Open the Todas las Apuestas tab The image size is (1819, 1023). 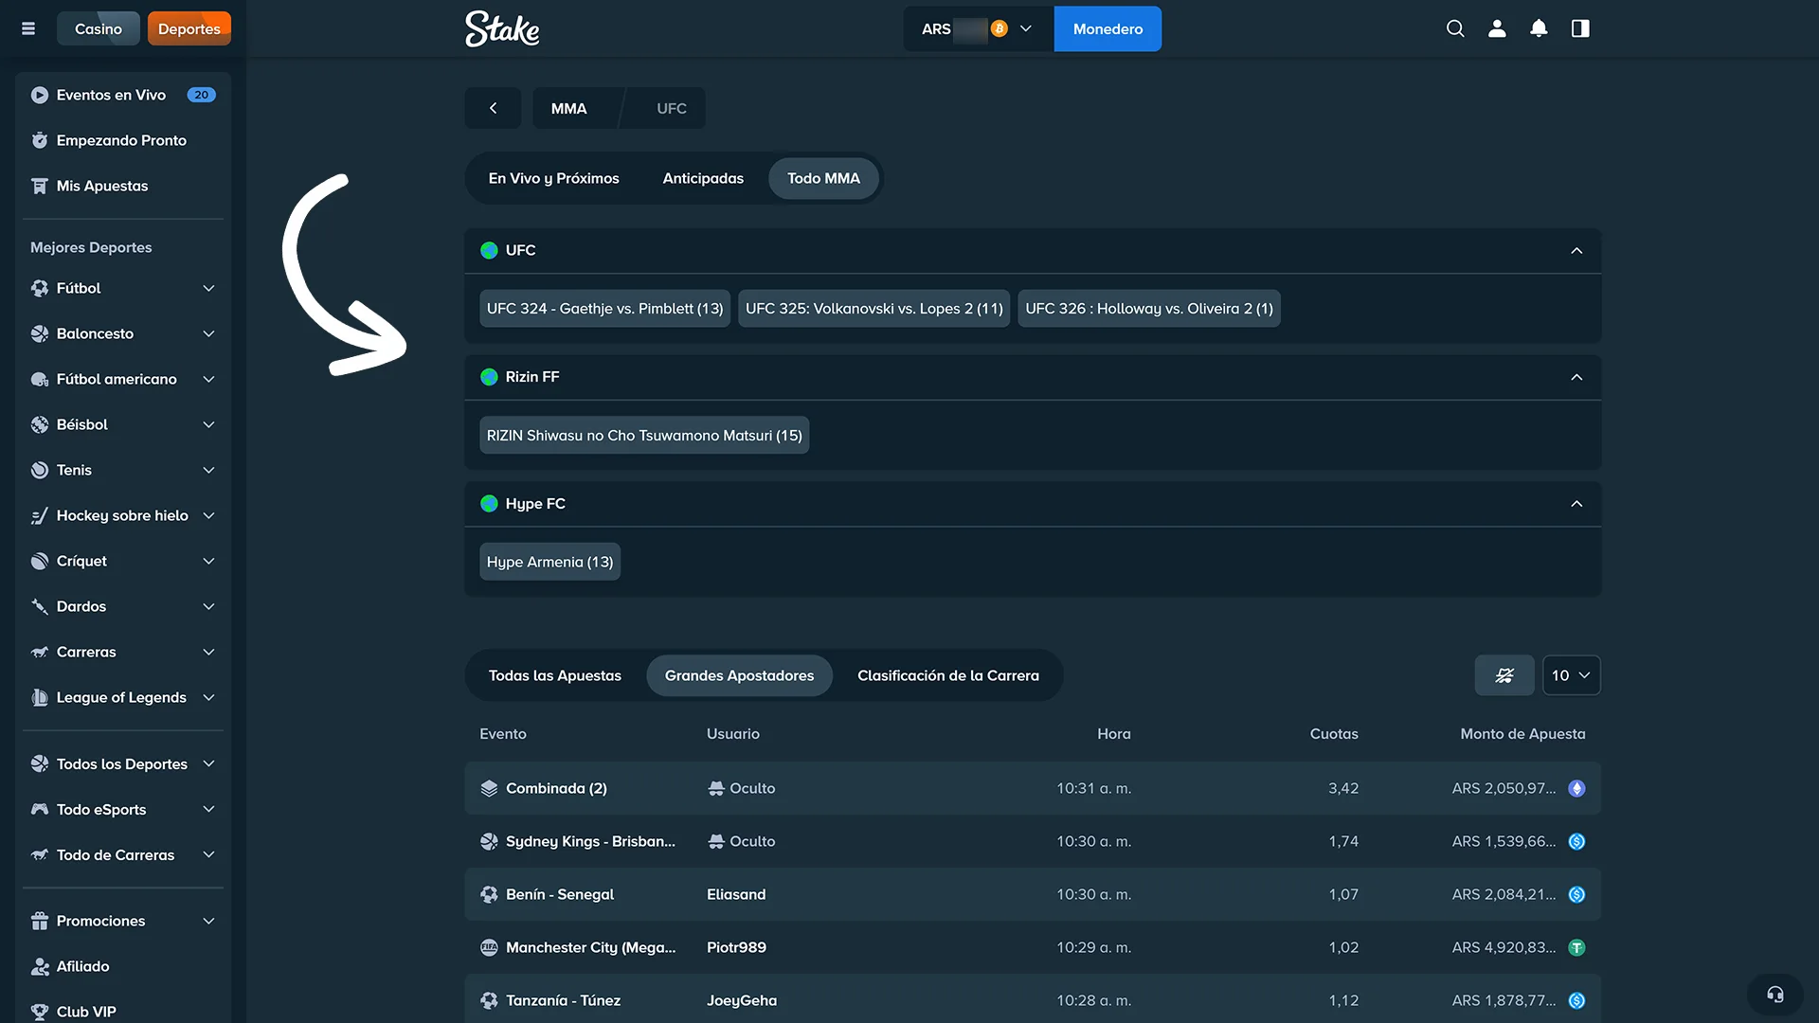point(554,675)
